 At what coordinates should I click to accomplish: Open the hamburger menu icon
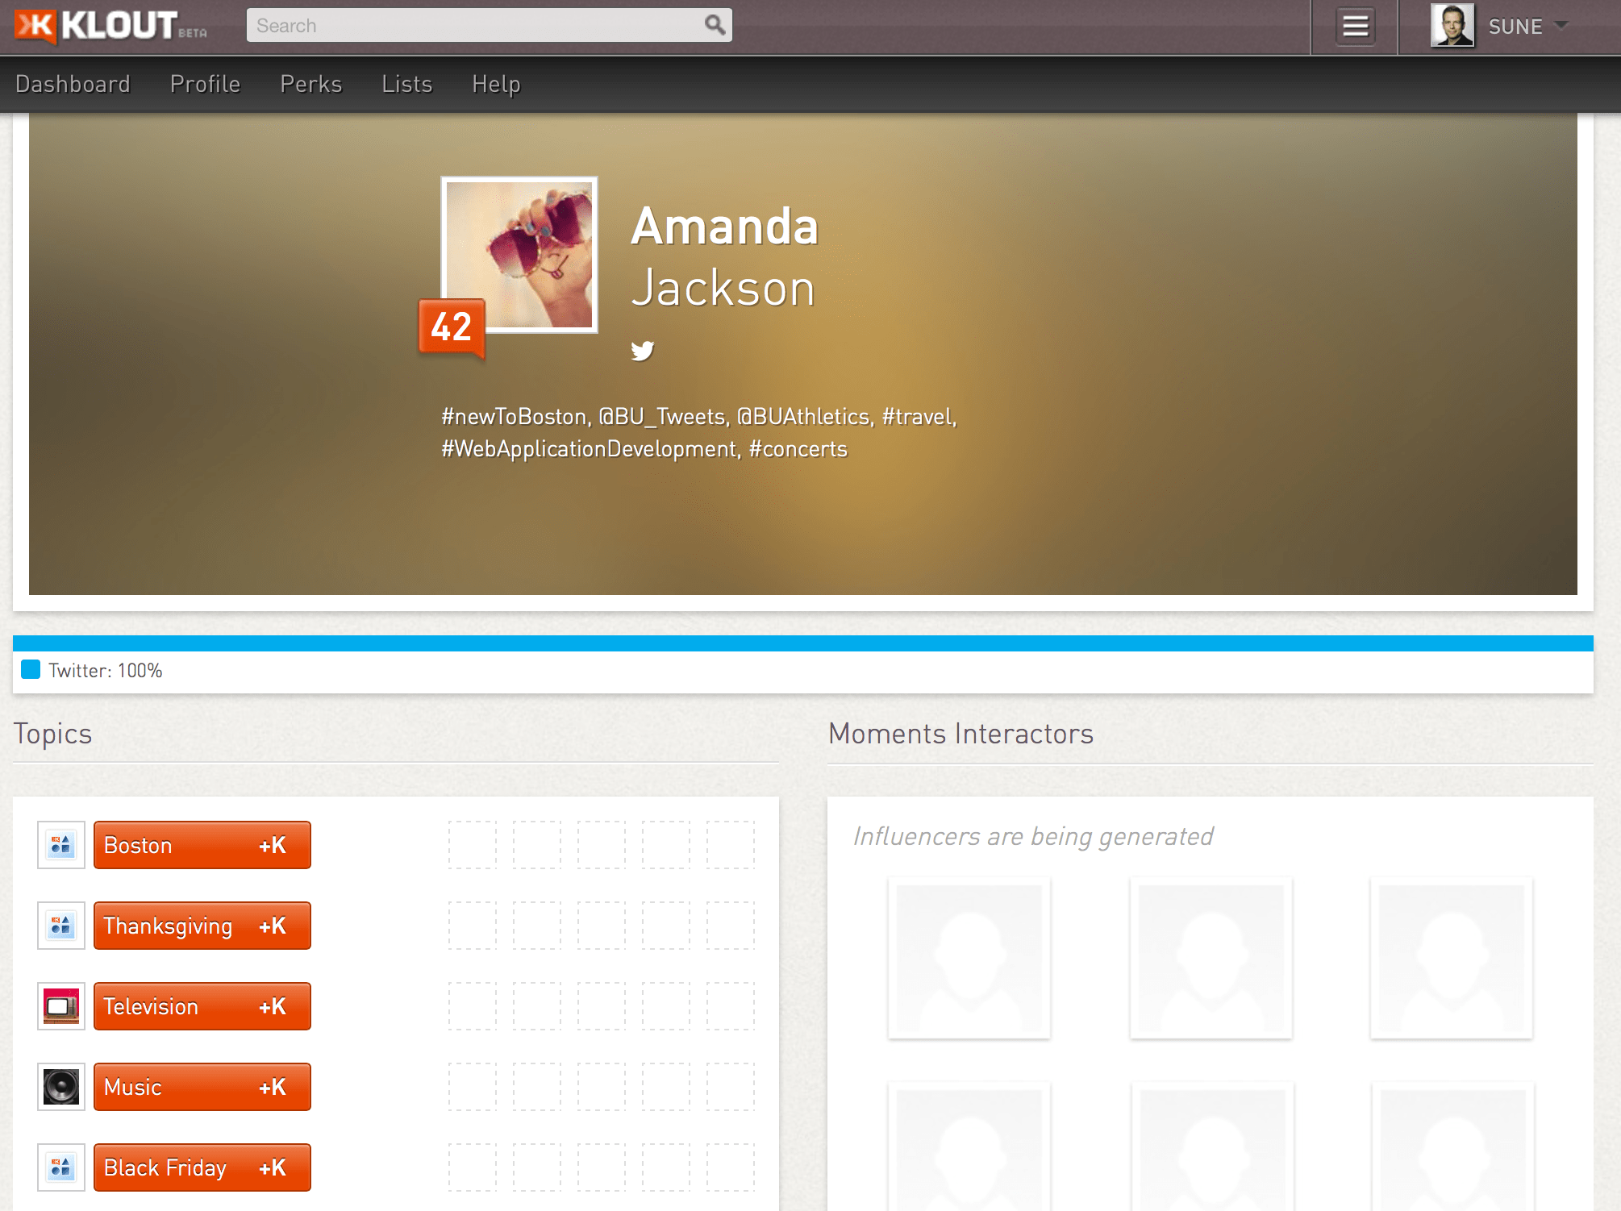[1355, 26]
